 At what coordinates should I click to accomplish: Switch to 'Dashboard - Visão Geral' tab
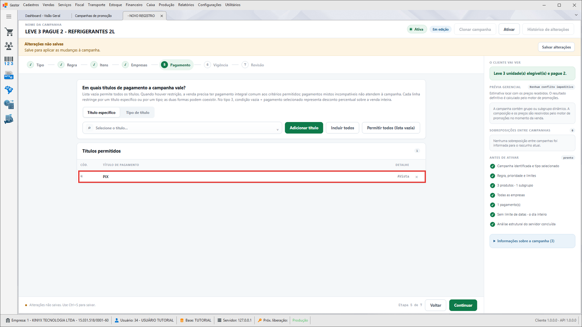43,16
